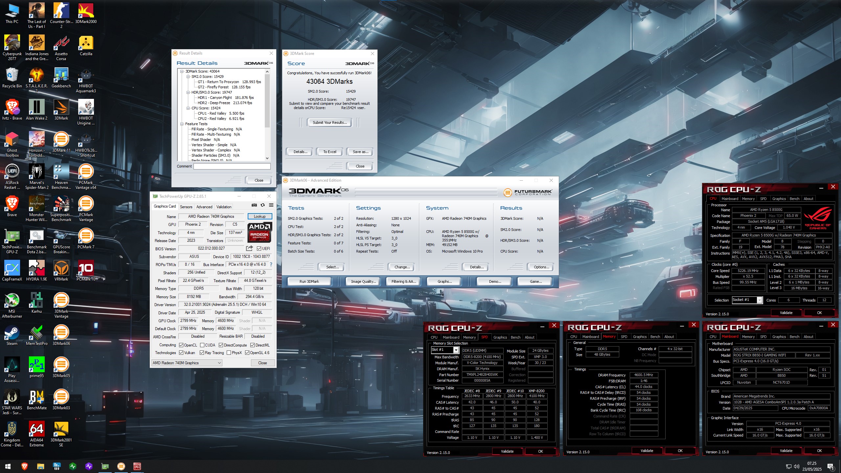Image resolution: width=841 pixels, height=473 pixels.
Task: Open the TechPowerUp GPU-Z desktop icon
Action: pos(12,241)
